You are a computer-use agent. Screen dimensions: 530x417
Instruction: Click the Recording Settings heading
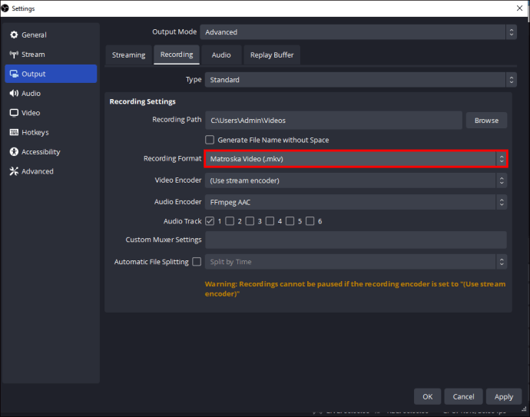tap(142, 101)
